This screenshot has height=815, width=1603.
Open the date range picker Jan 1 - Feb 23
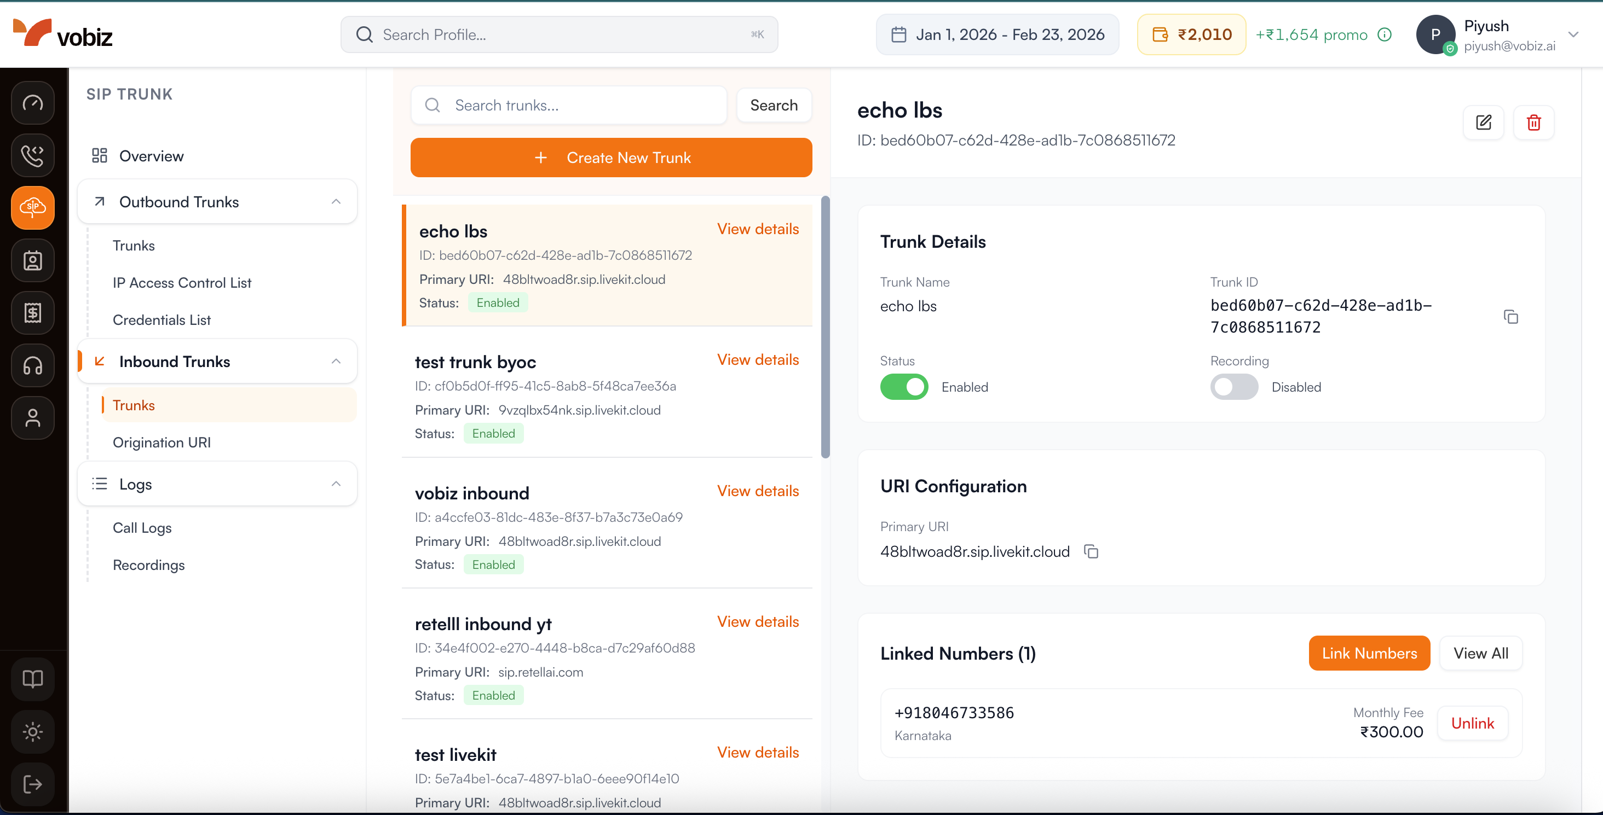pyautogui.click(x=997, y=34)
